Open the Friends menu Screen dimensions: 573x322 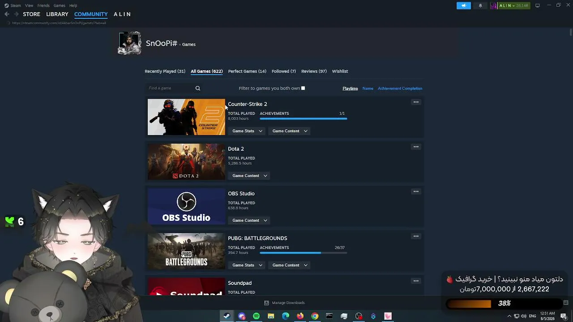point(43,5)
